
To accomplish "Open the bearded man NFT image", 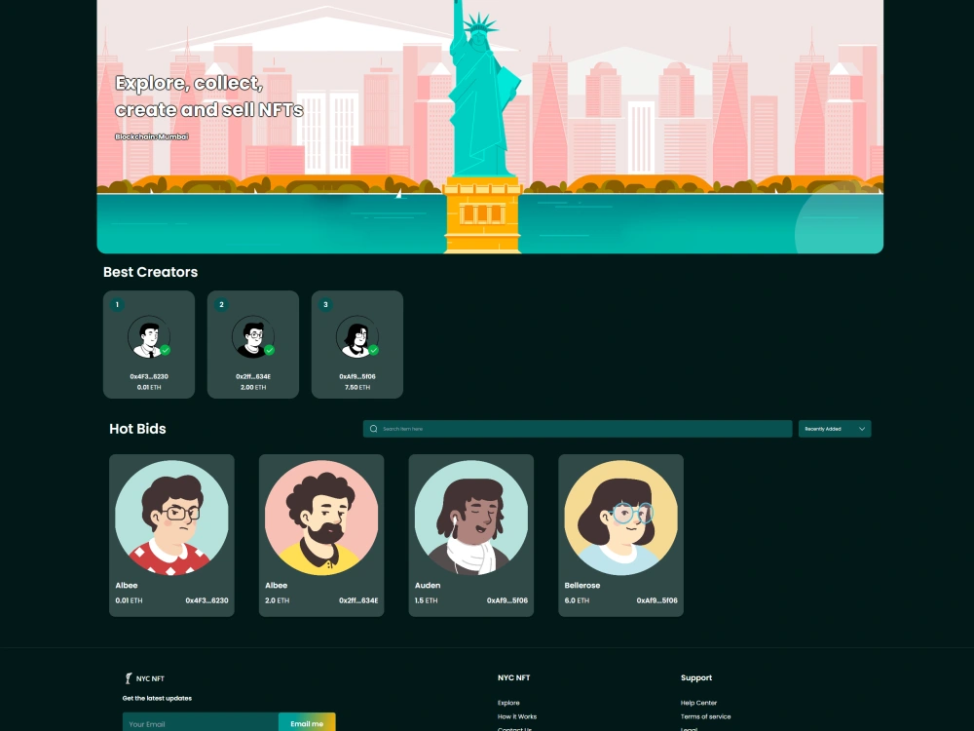I will 321,518.
